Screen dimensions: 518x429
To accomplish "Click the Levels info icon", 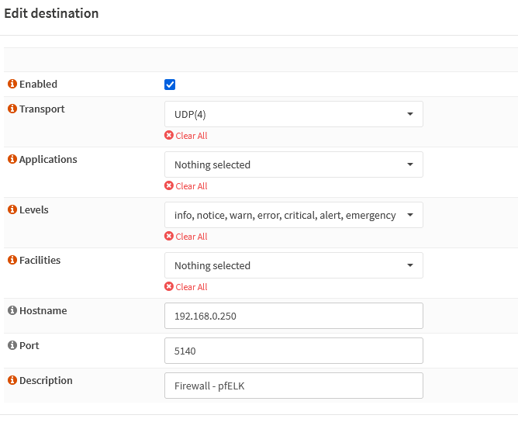I will [12, 209].
